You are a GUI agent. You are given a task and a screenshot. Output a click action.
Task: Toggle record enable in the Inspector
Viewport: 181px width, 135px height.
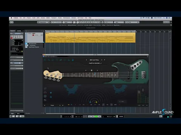point(12,38)
